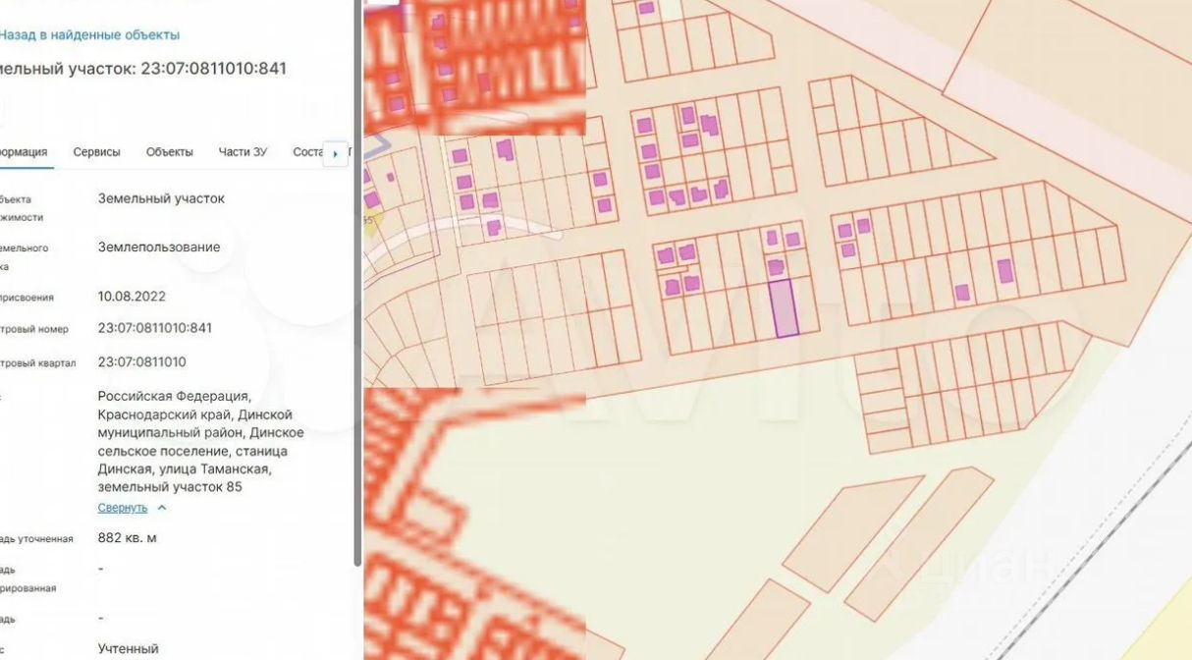Click cadastral quarter value 23:07:0811010

point(142,362)
